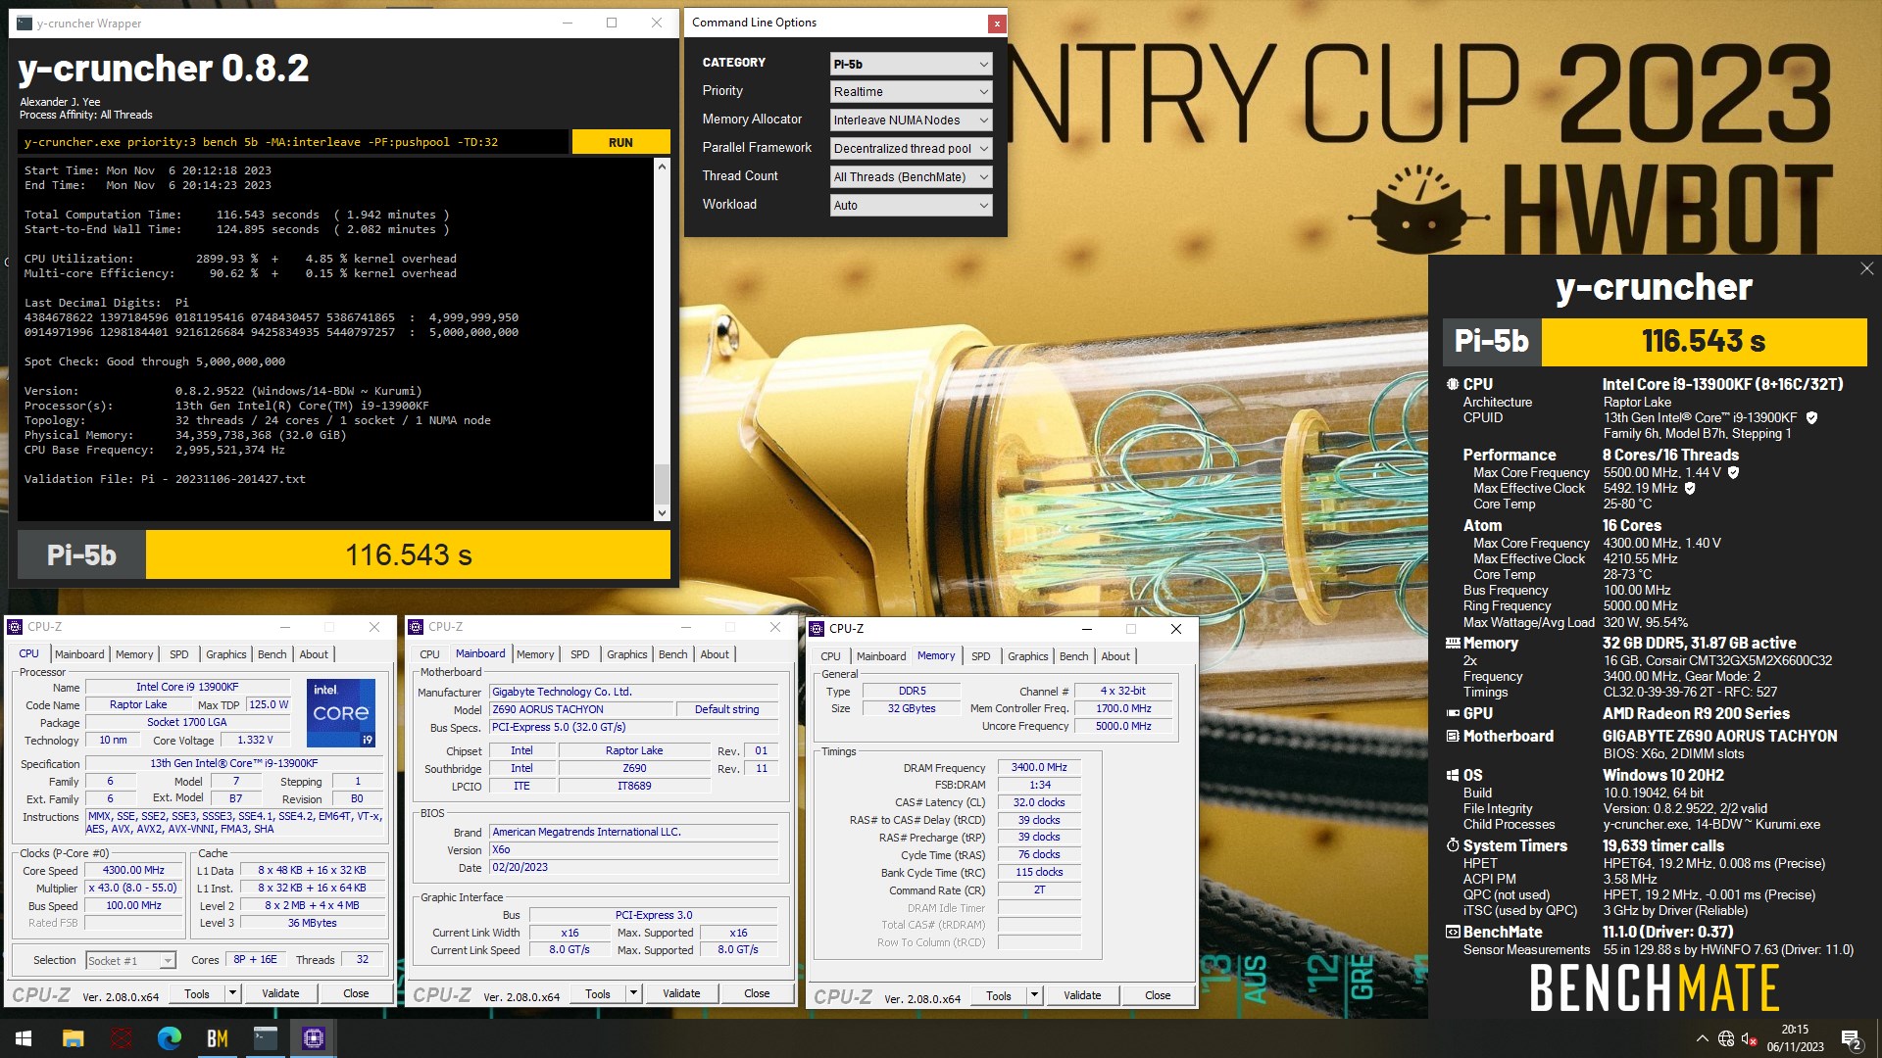The height and width of the screenshot is (1058, 1882).
Task: Open the CATEGORY dropdown showing Pi-5b
Action: point(911,64)
